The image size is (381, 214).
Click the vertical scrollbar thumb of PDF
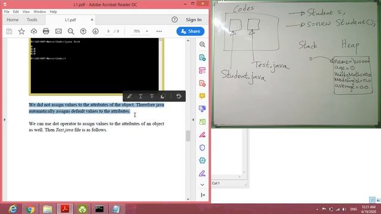(188, 136)
